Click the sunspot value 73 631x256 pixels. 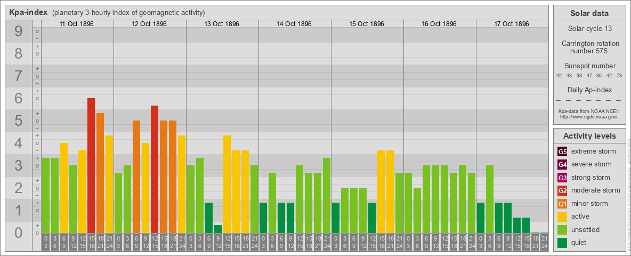point(619,76)
